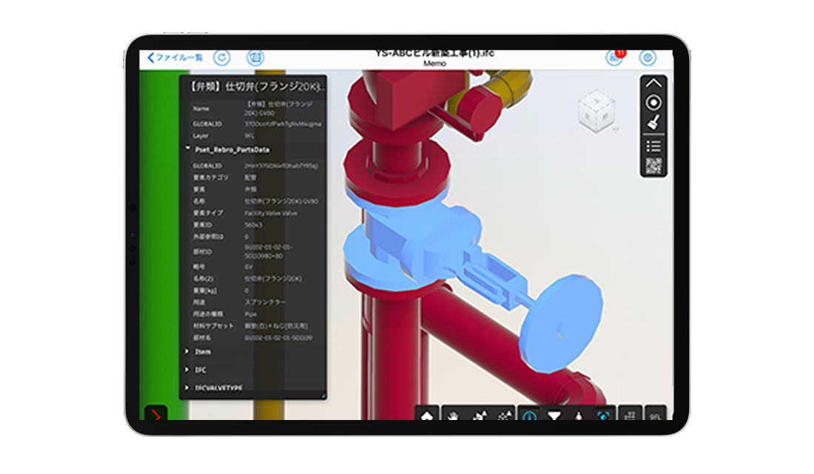
Task: Open the book-style icon beside refresh
Action: point(255,58)
